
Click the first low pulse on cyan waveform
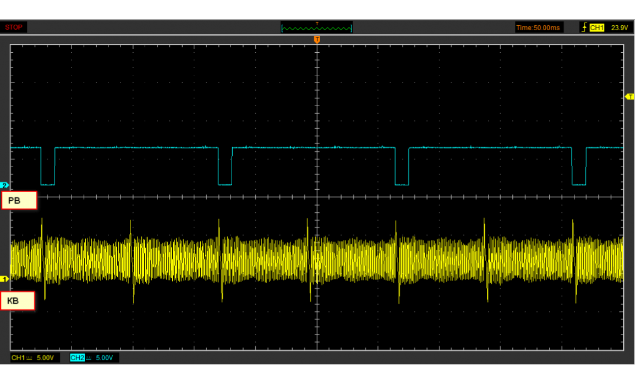(48, 176)
